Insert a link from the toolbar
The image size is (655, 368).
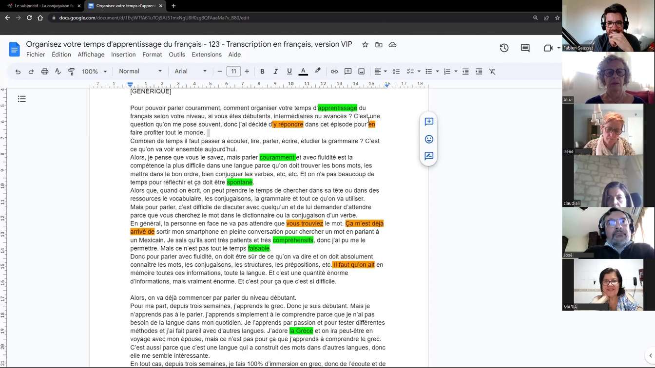[x=334, y=72]
